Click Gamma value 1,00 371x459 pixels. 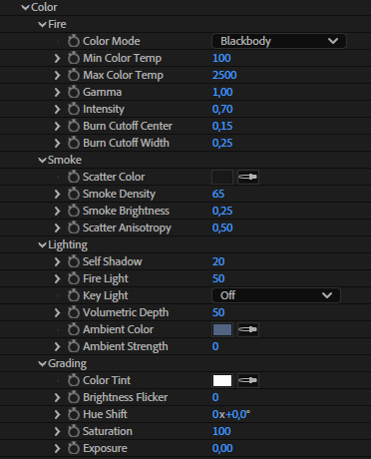pos(222,92)
